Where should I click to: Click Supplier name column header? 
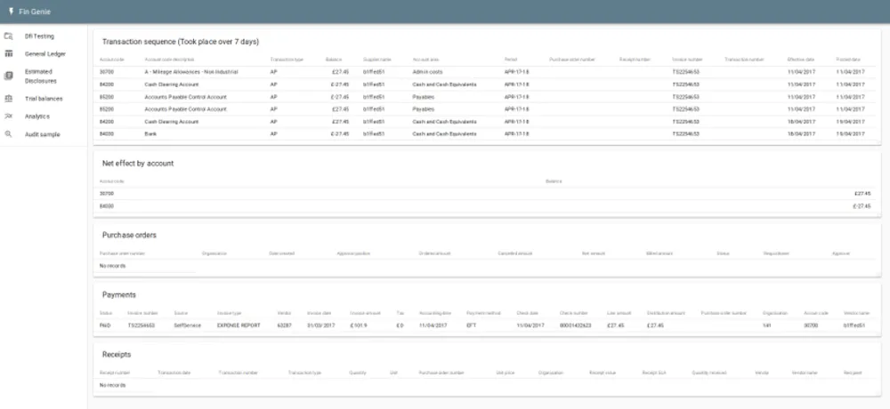376,60
